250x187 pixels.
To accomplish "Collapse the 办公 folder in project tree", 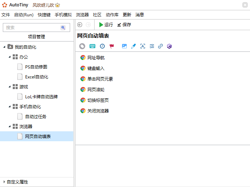I will pos(10,57).
